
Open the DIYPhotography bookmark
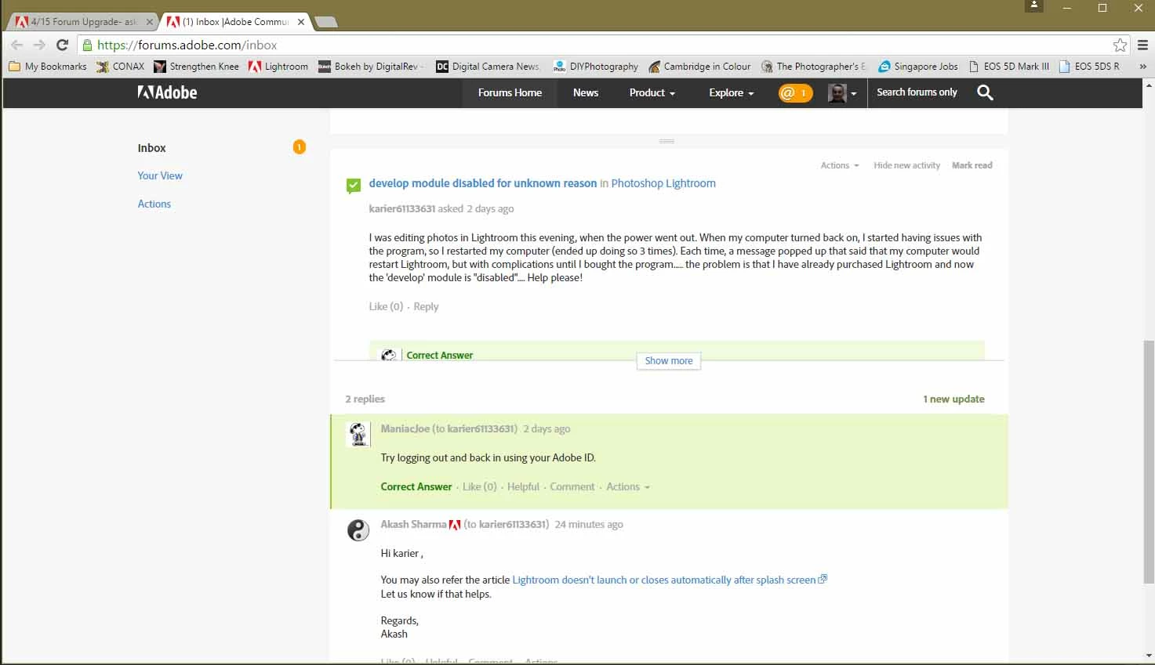click(x=596, y=67)
